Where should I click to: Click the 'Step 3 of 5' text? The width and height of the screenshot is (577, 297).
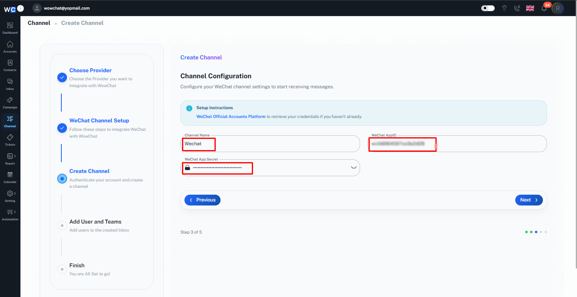pyautogui.click(x=191, y=232)
